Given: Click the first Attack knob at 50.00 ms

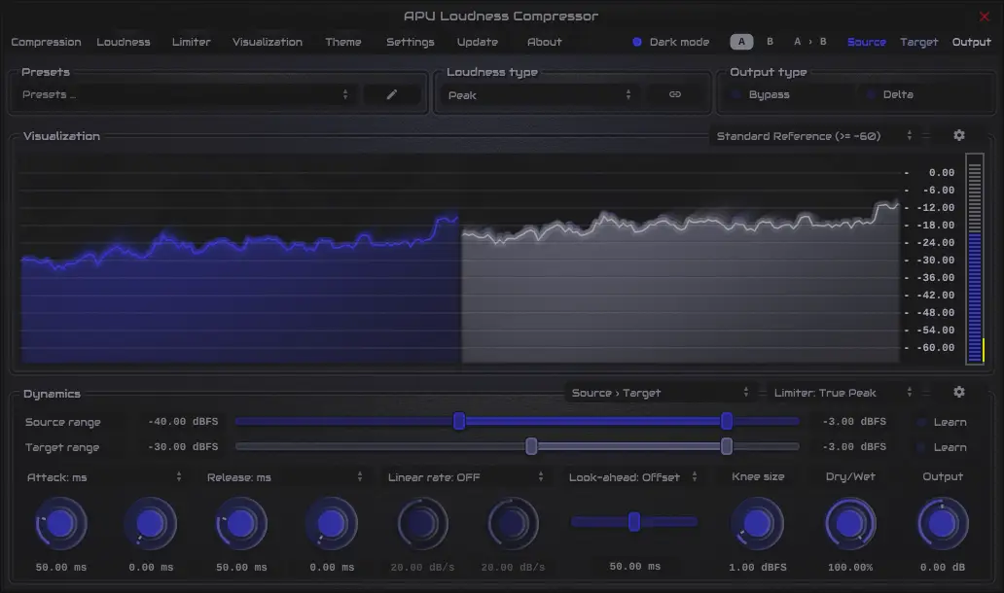Looking at the screenshot, I should (61, 524).
